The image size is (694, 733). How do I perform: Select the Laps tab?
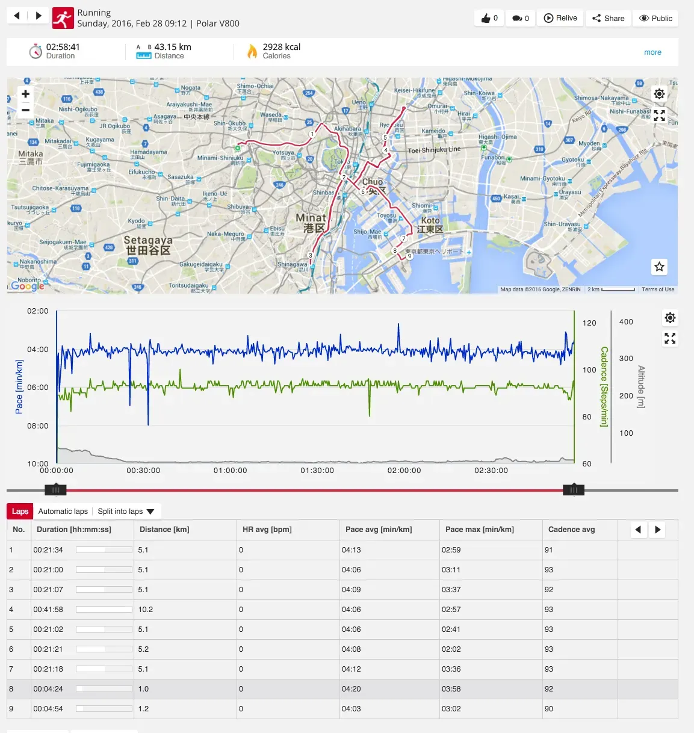19,511
